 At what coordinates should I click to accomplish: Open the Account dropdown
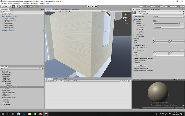(158, 6)
